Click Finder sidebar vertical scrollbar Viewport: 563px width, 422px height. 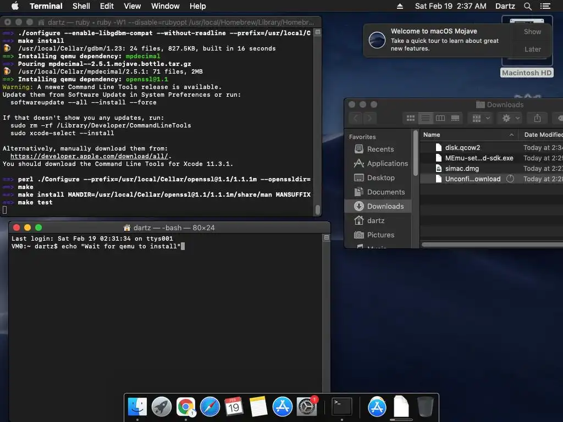point(416,153)
